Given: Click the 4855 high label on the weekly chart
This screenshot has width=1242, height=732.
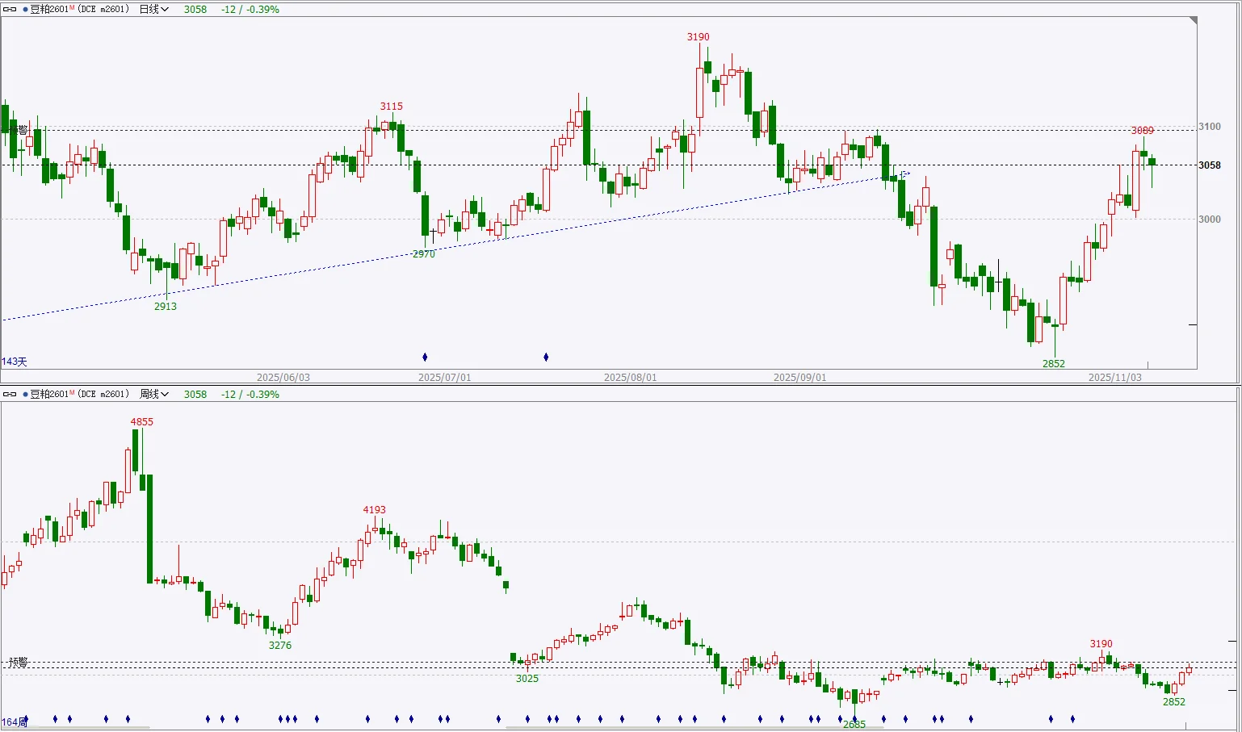Looking at the screenshot, I should [x=142, y=422].
